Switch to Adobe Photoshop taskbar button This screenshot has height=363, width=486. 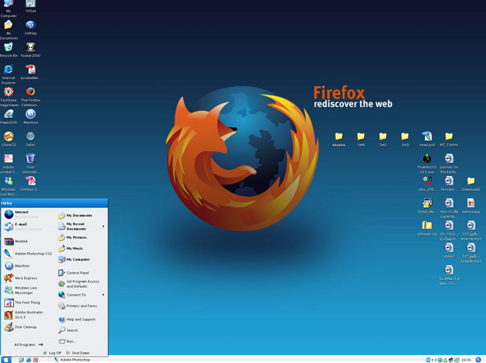pos(72,360)
